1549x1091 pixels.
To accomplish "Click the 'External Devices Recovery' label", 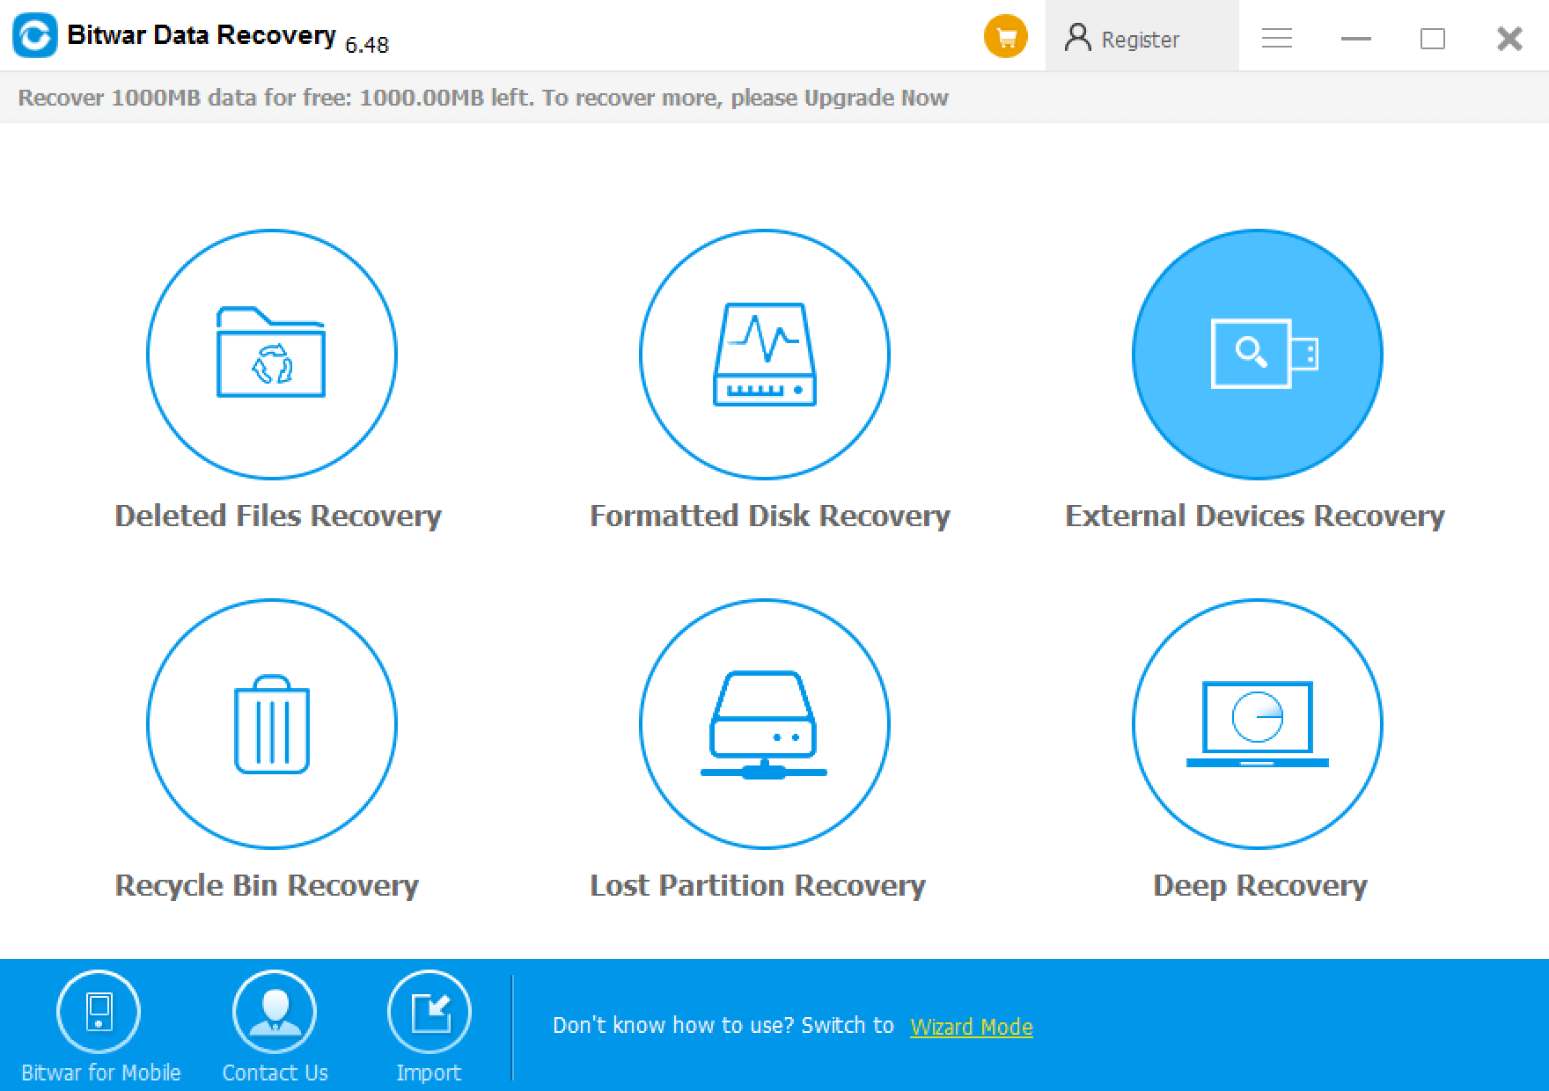I will pyautogui.click(x=1255, y=516).
